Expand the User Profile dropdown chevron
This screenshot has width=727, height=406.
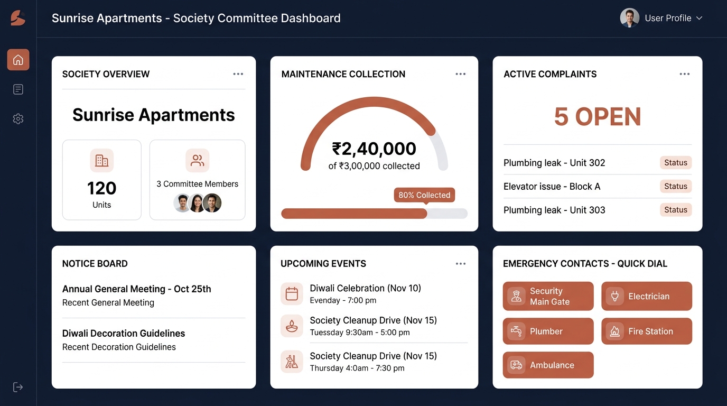point(699,18)
